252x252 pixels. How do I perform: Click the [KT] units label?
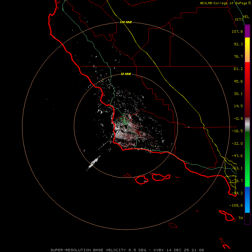[239, 19]
